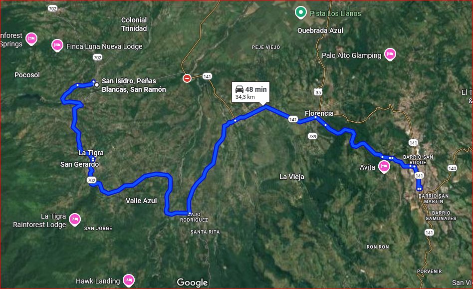Click the Palo Alto Glamping hotel pin
This screenshot has width=473, height=289.
(x=390, y=54)
